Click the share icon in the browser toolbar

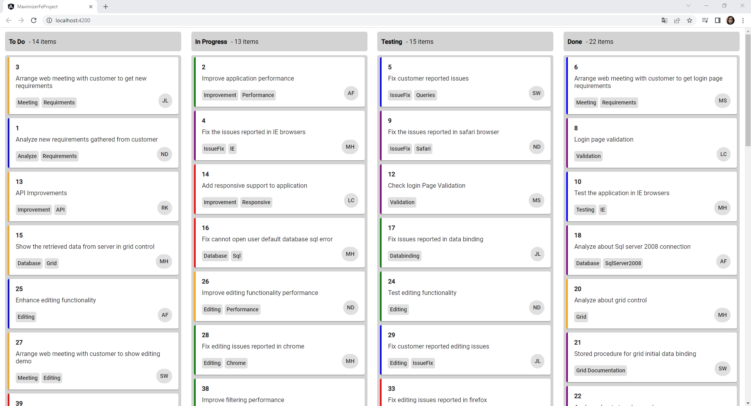point(677,20)
